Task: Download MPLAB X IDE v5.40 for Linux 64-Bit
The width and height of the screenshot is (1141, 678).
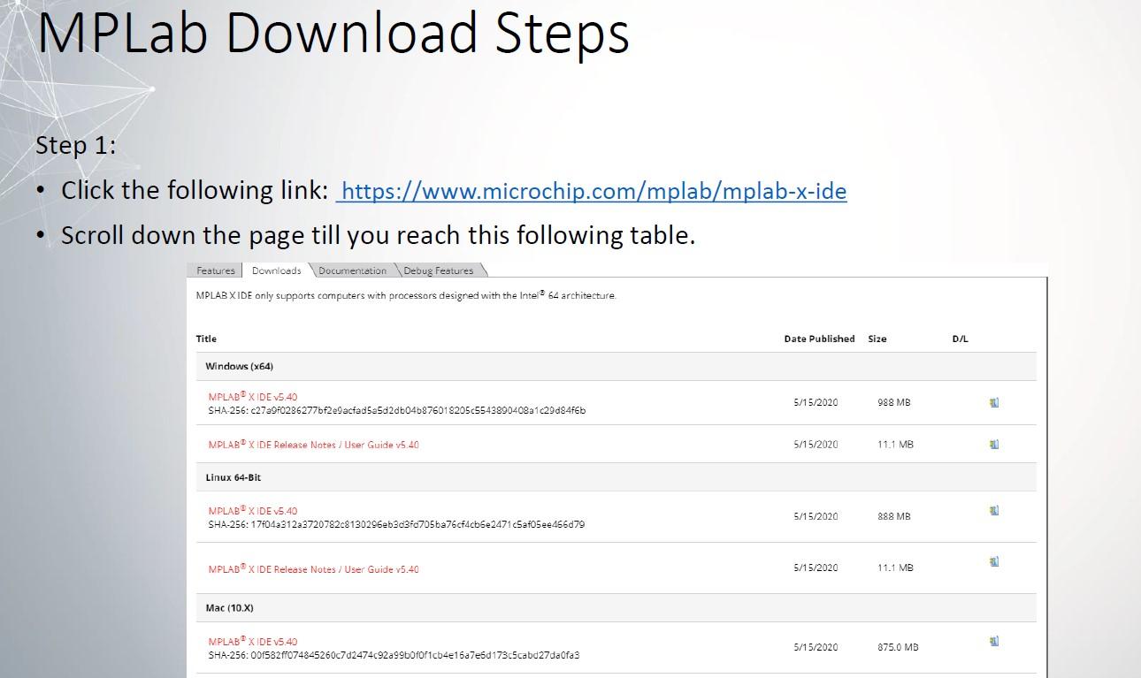Action: tap(994, 510)
